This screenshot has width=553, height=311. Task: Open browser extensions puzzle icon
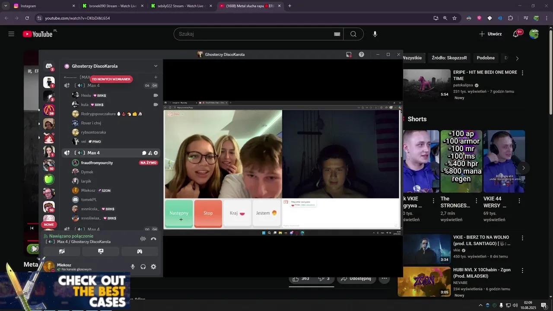tap(511, 18)
